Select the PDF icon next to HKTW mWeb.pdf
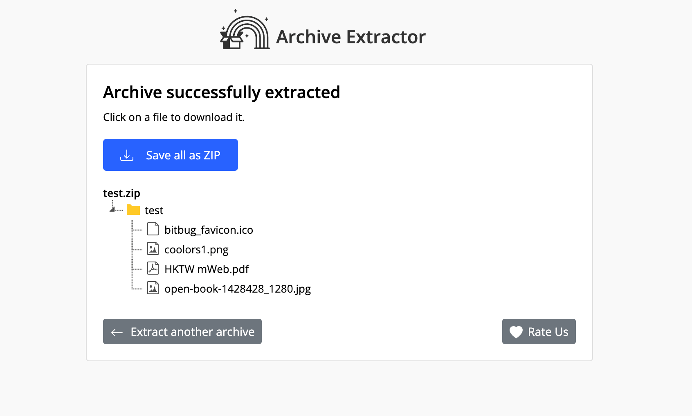Screen dimensions: 692x416 click(153, 268)
